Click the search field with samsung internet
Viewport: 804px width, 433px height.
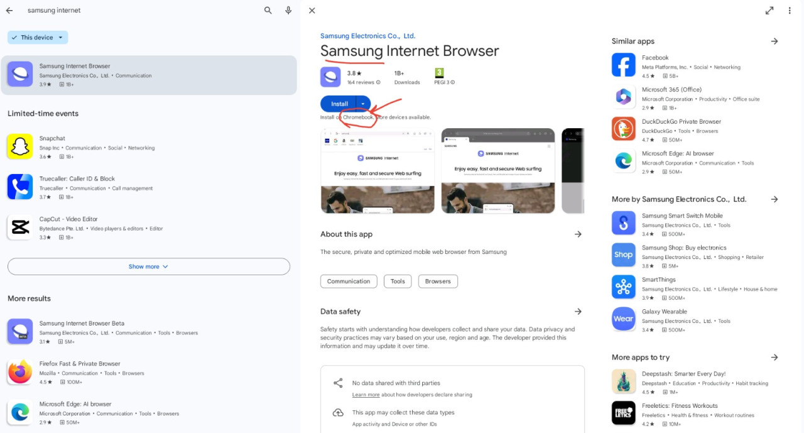(141, 11)
